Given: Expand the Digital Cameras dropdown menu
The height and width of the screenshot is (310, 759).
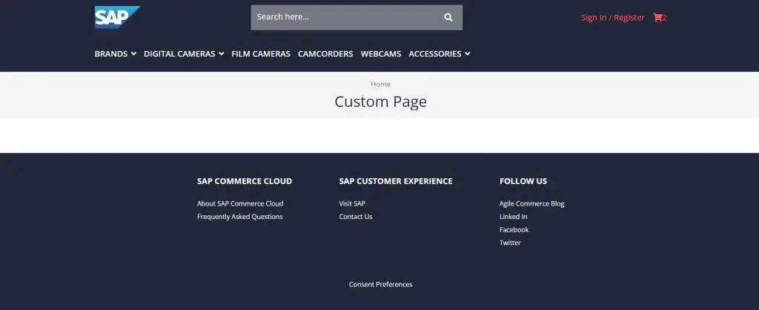Looking at the screenshot, I should point(184,53).
